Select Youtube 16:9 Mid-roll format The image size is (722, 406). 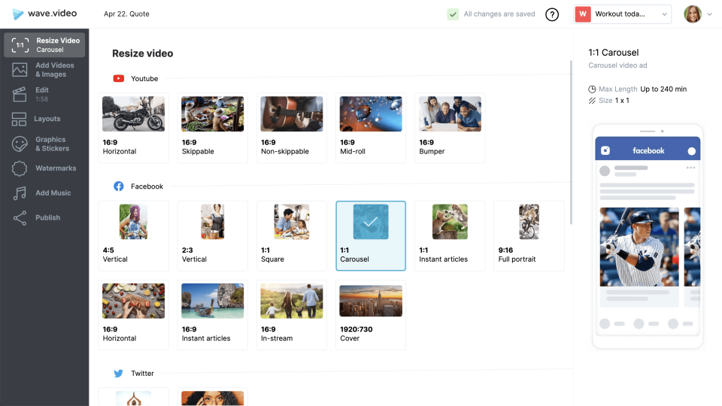371,128
